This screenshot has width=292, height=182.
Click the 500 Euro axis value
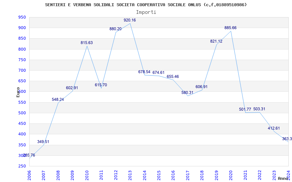tap(22, 113)
